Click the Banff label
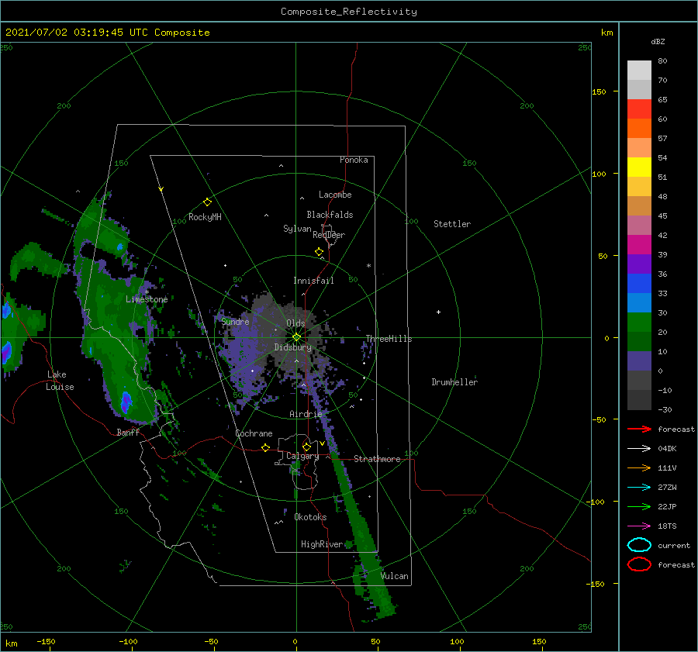Screen dimensions: 698x652 point(128,432)
